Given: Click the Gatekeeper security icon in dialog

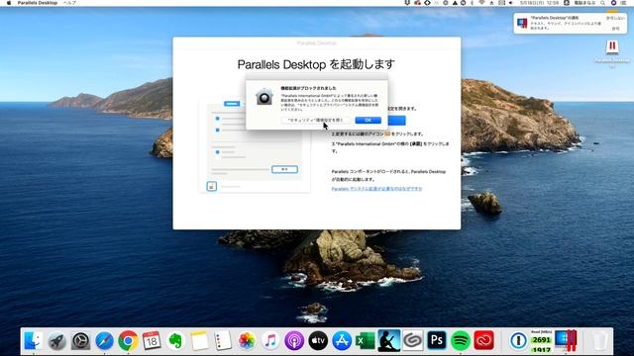Looking at the screenshot, I should [264, 97].
